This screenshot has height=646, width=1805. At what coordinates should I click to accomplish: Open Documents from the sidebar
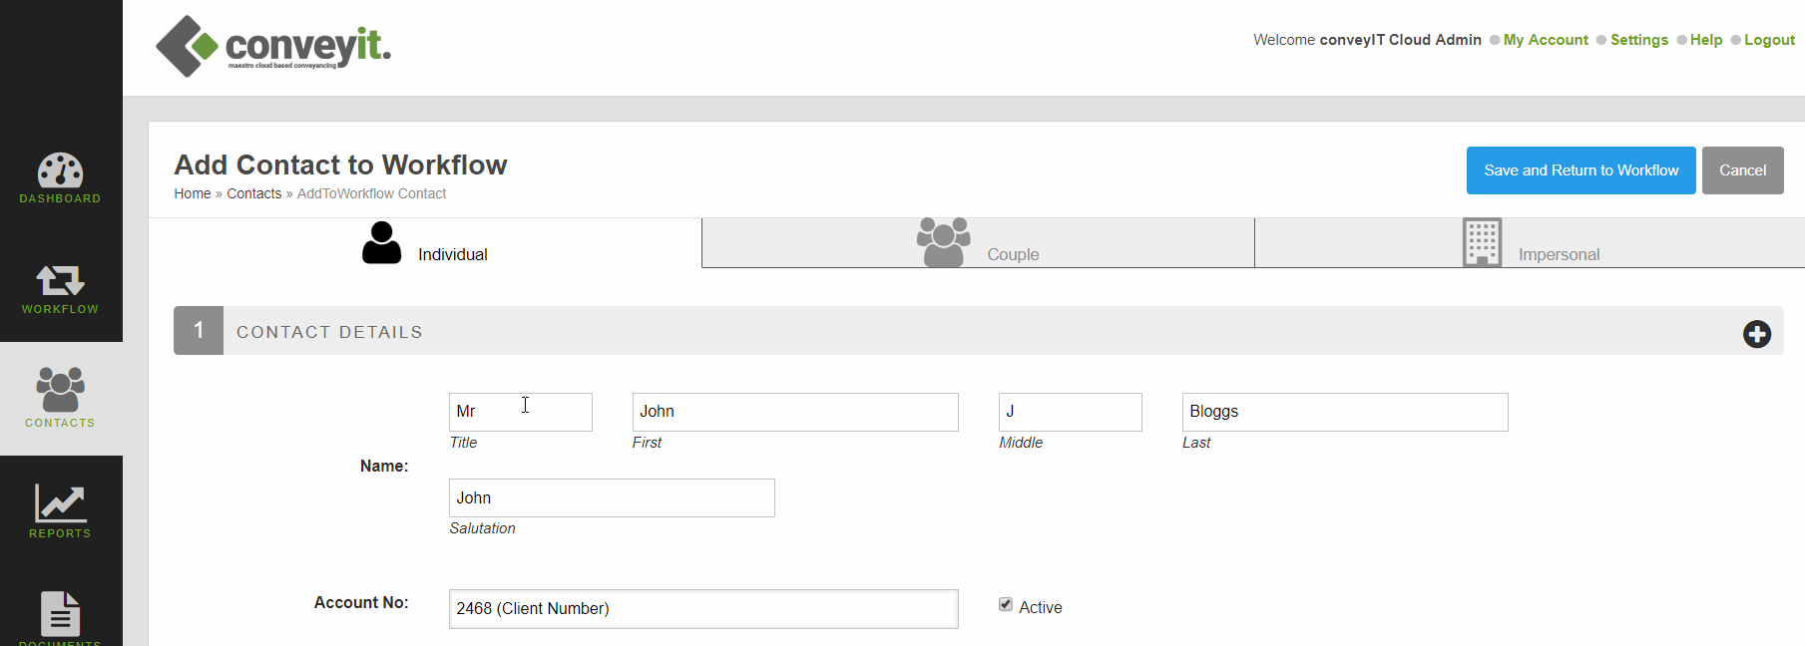point(60,616)
